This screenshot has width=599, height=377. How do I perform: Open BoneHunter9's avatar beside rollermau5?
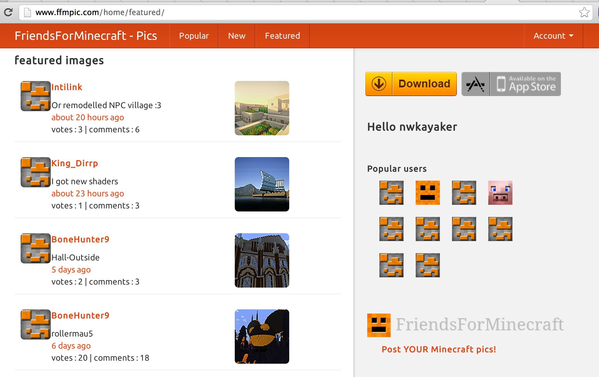[x=35, y=324]
